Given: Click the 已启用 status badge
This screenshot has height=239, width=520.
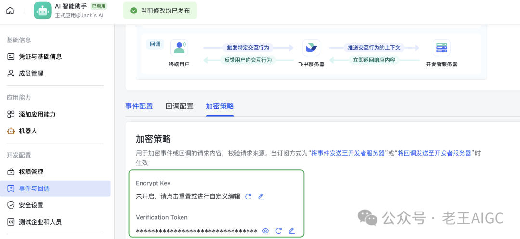Looking at the screenshot, I should pyautogui.click(x=99, y=6).
